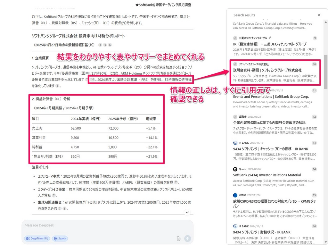Image resolution: width=328 pixels, height=245 pixels.
Task: Click the ソフトバンクグループ株式会社 投資家向け財務分析レポート heading
Action: (x=78, y=36)
